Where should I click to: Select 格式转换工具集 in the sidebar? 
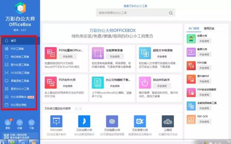pyautogui.click(x=20, y=57)
